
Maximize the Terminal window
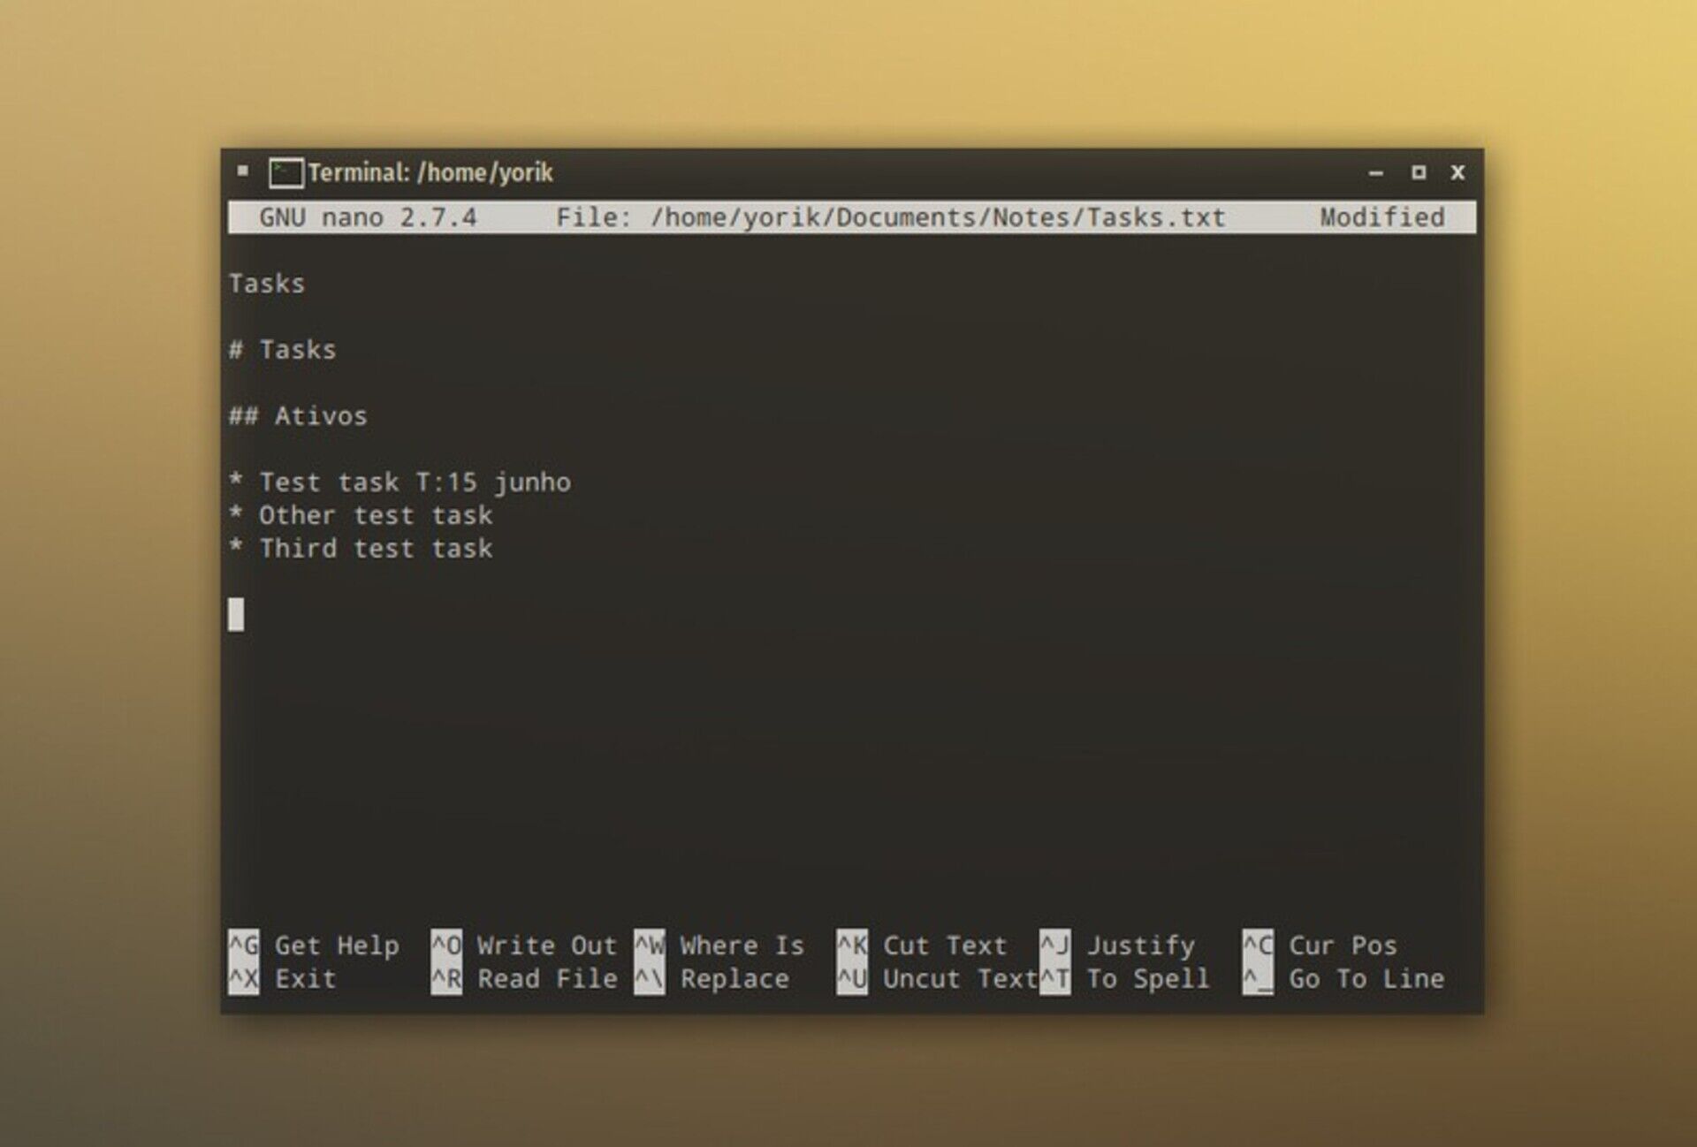tap(1418, 172)
